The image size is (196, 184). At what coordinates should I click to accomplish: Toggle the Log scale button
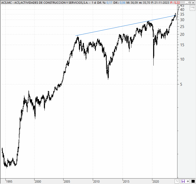coord(192,8)
